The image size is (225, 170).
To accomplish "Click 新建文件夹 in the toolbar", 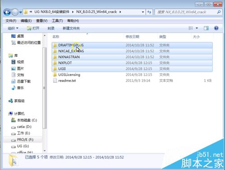I will 71,28.
